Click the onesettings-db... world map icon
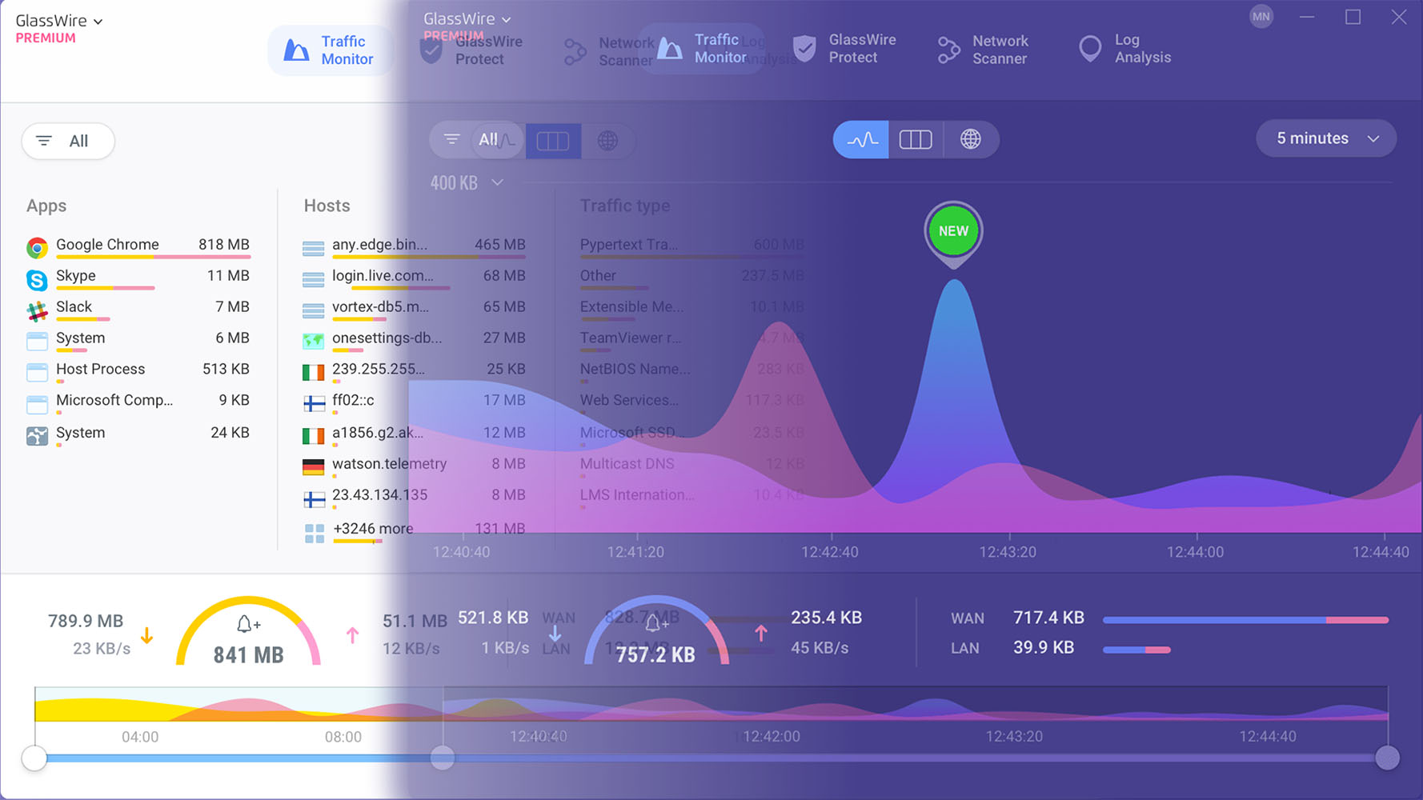The image size is (1423, 800). 314,342
